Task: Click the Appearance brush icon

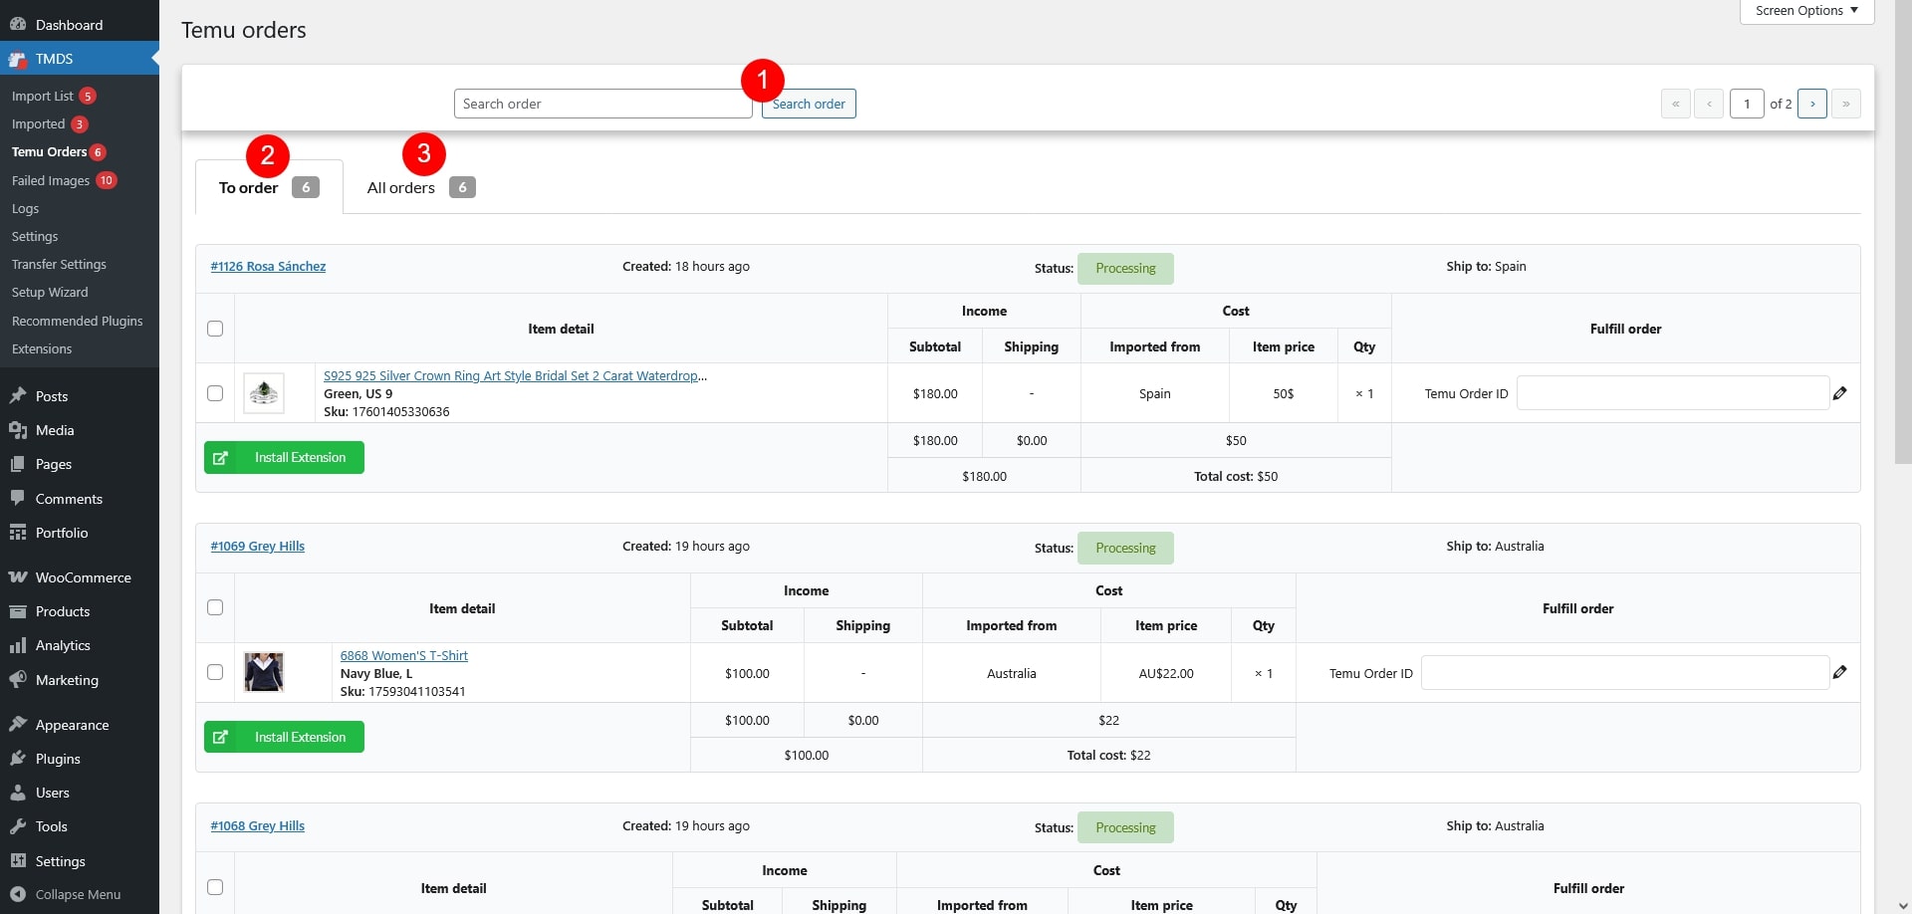Action: tap(18, 725)
